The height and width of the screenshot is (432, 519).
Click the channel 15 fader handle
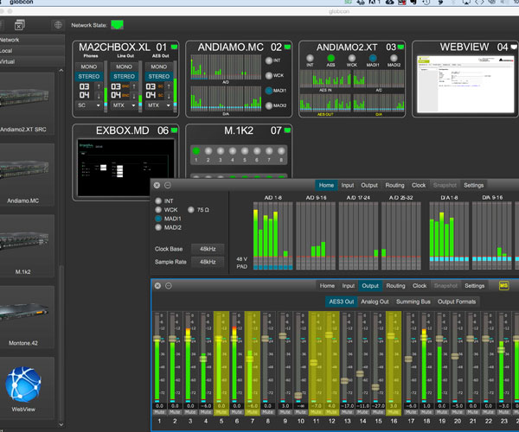pyautogui.click(x=375, y=387)
